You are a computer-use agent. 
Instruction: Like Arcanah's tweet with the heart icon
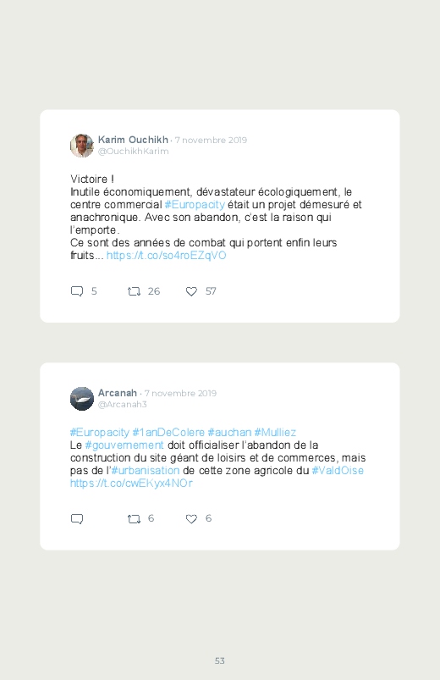coord(191,518)
